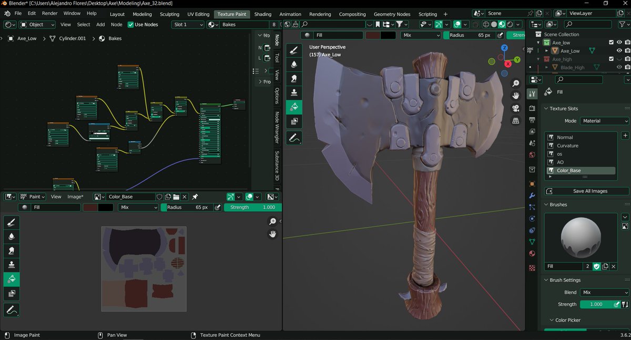Toggle camera view in 3D viewport
Image resolution: width=631 pixels, height=340 pixels.
pyautogui.click(x=516, y=108)
